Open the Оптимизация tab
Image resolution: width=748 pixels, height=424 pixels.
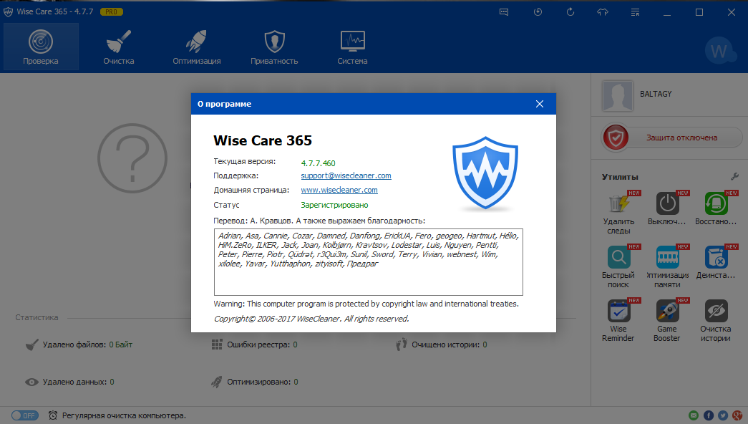197,47
